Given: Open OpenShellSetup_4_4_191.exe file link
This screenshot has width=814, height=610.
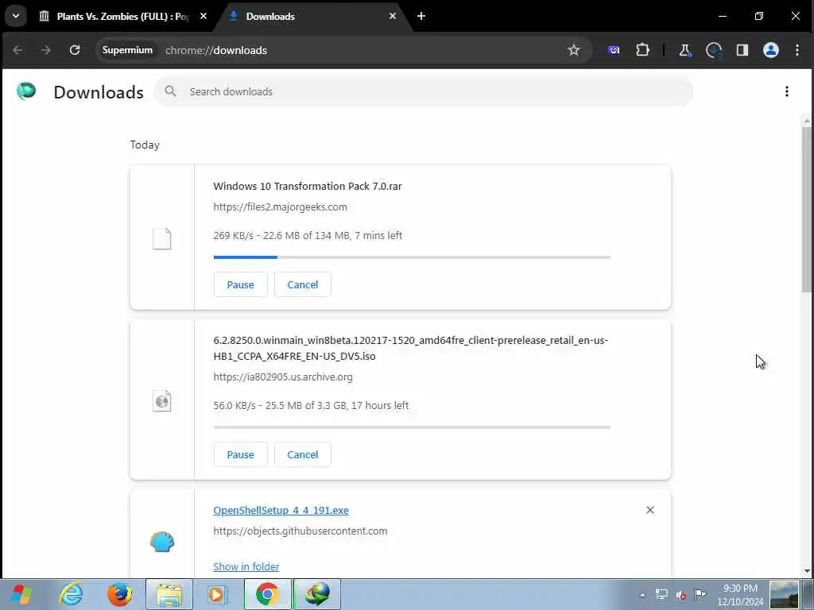Looking at the screenshot, I should [281, 511].
